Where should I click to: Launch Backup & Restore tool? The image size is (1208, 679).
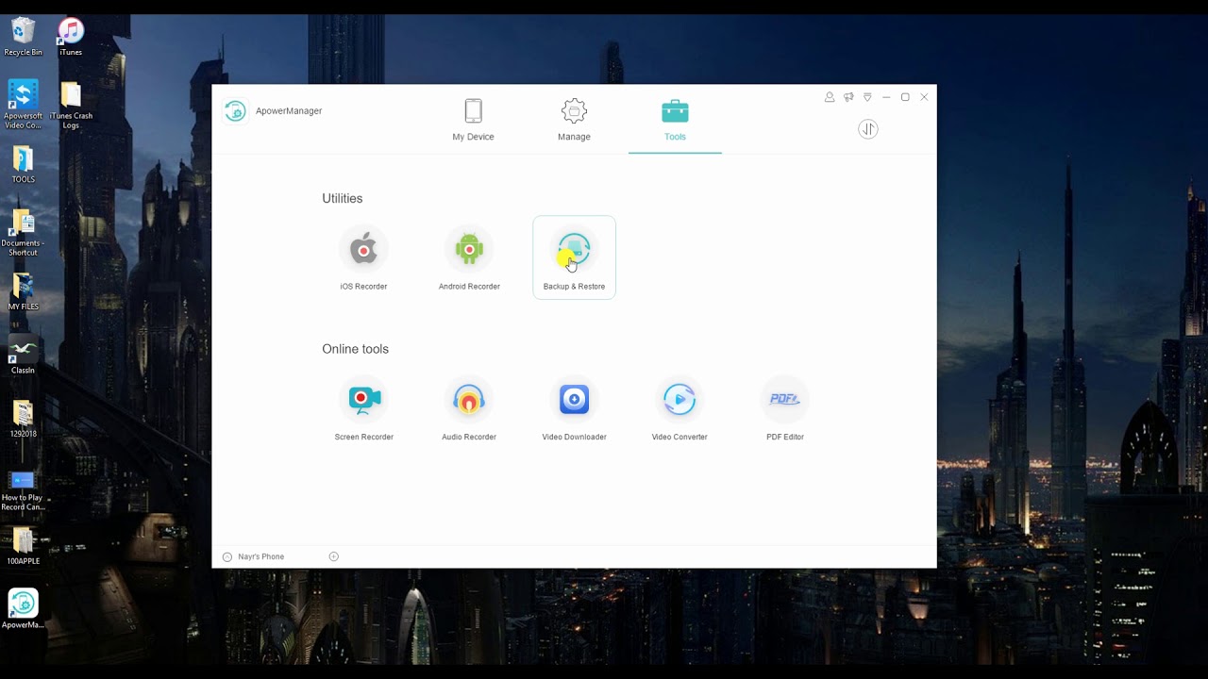pos(574,257)
